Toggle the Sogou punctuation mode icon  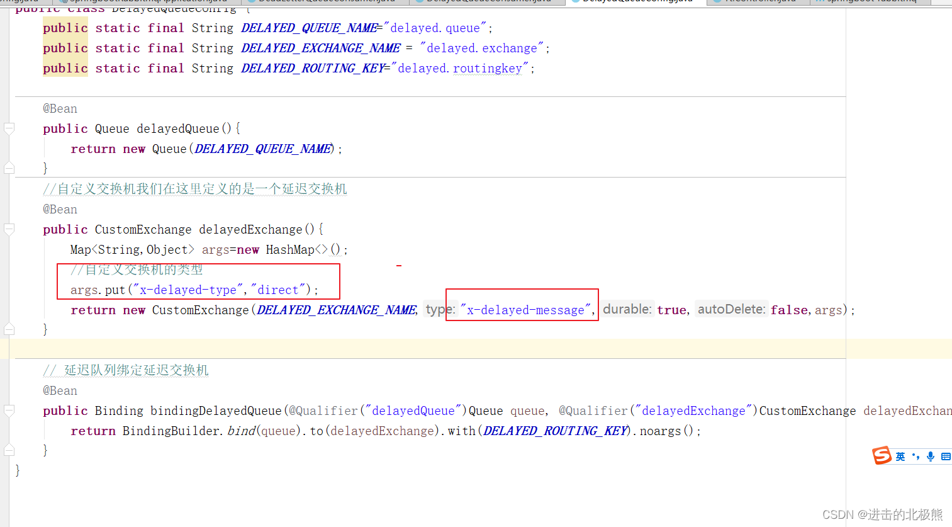pos(916,456)
